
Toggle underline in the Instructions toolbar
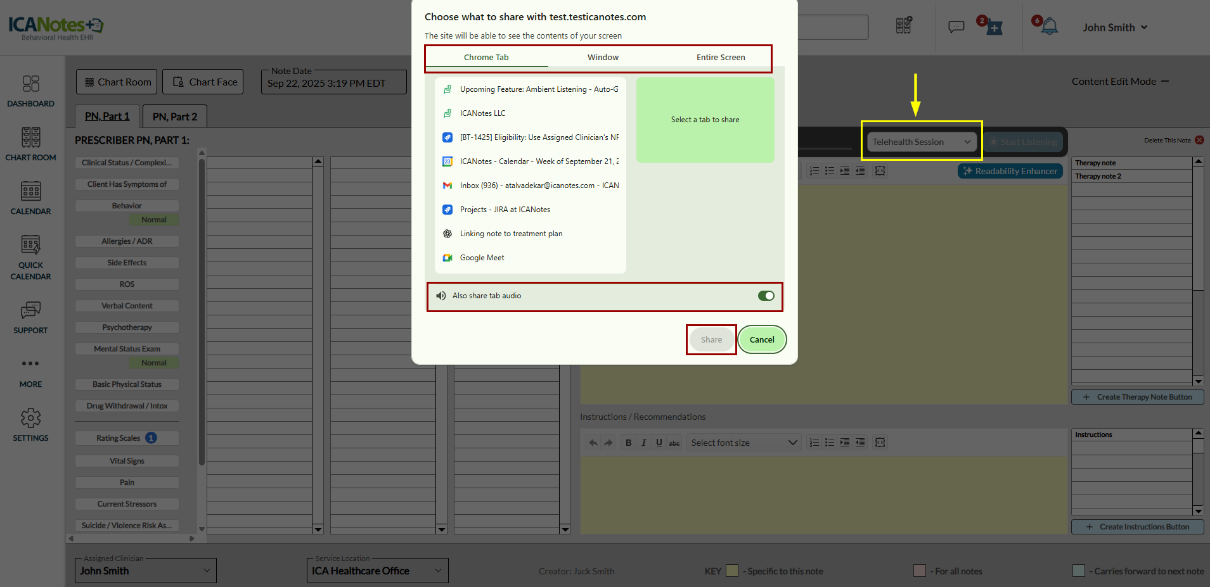coord(659,443)
